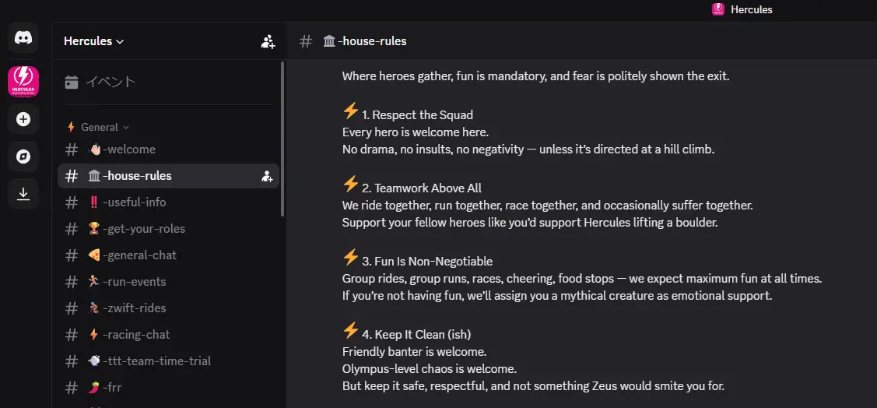This screenshot has width=877, height=408.
Task: Open the get-your-roles channel
Action: click(x=168, y=229)
